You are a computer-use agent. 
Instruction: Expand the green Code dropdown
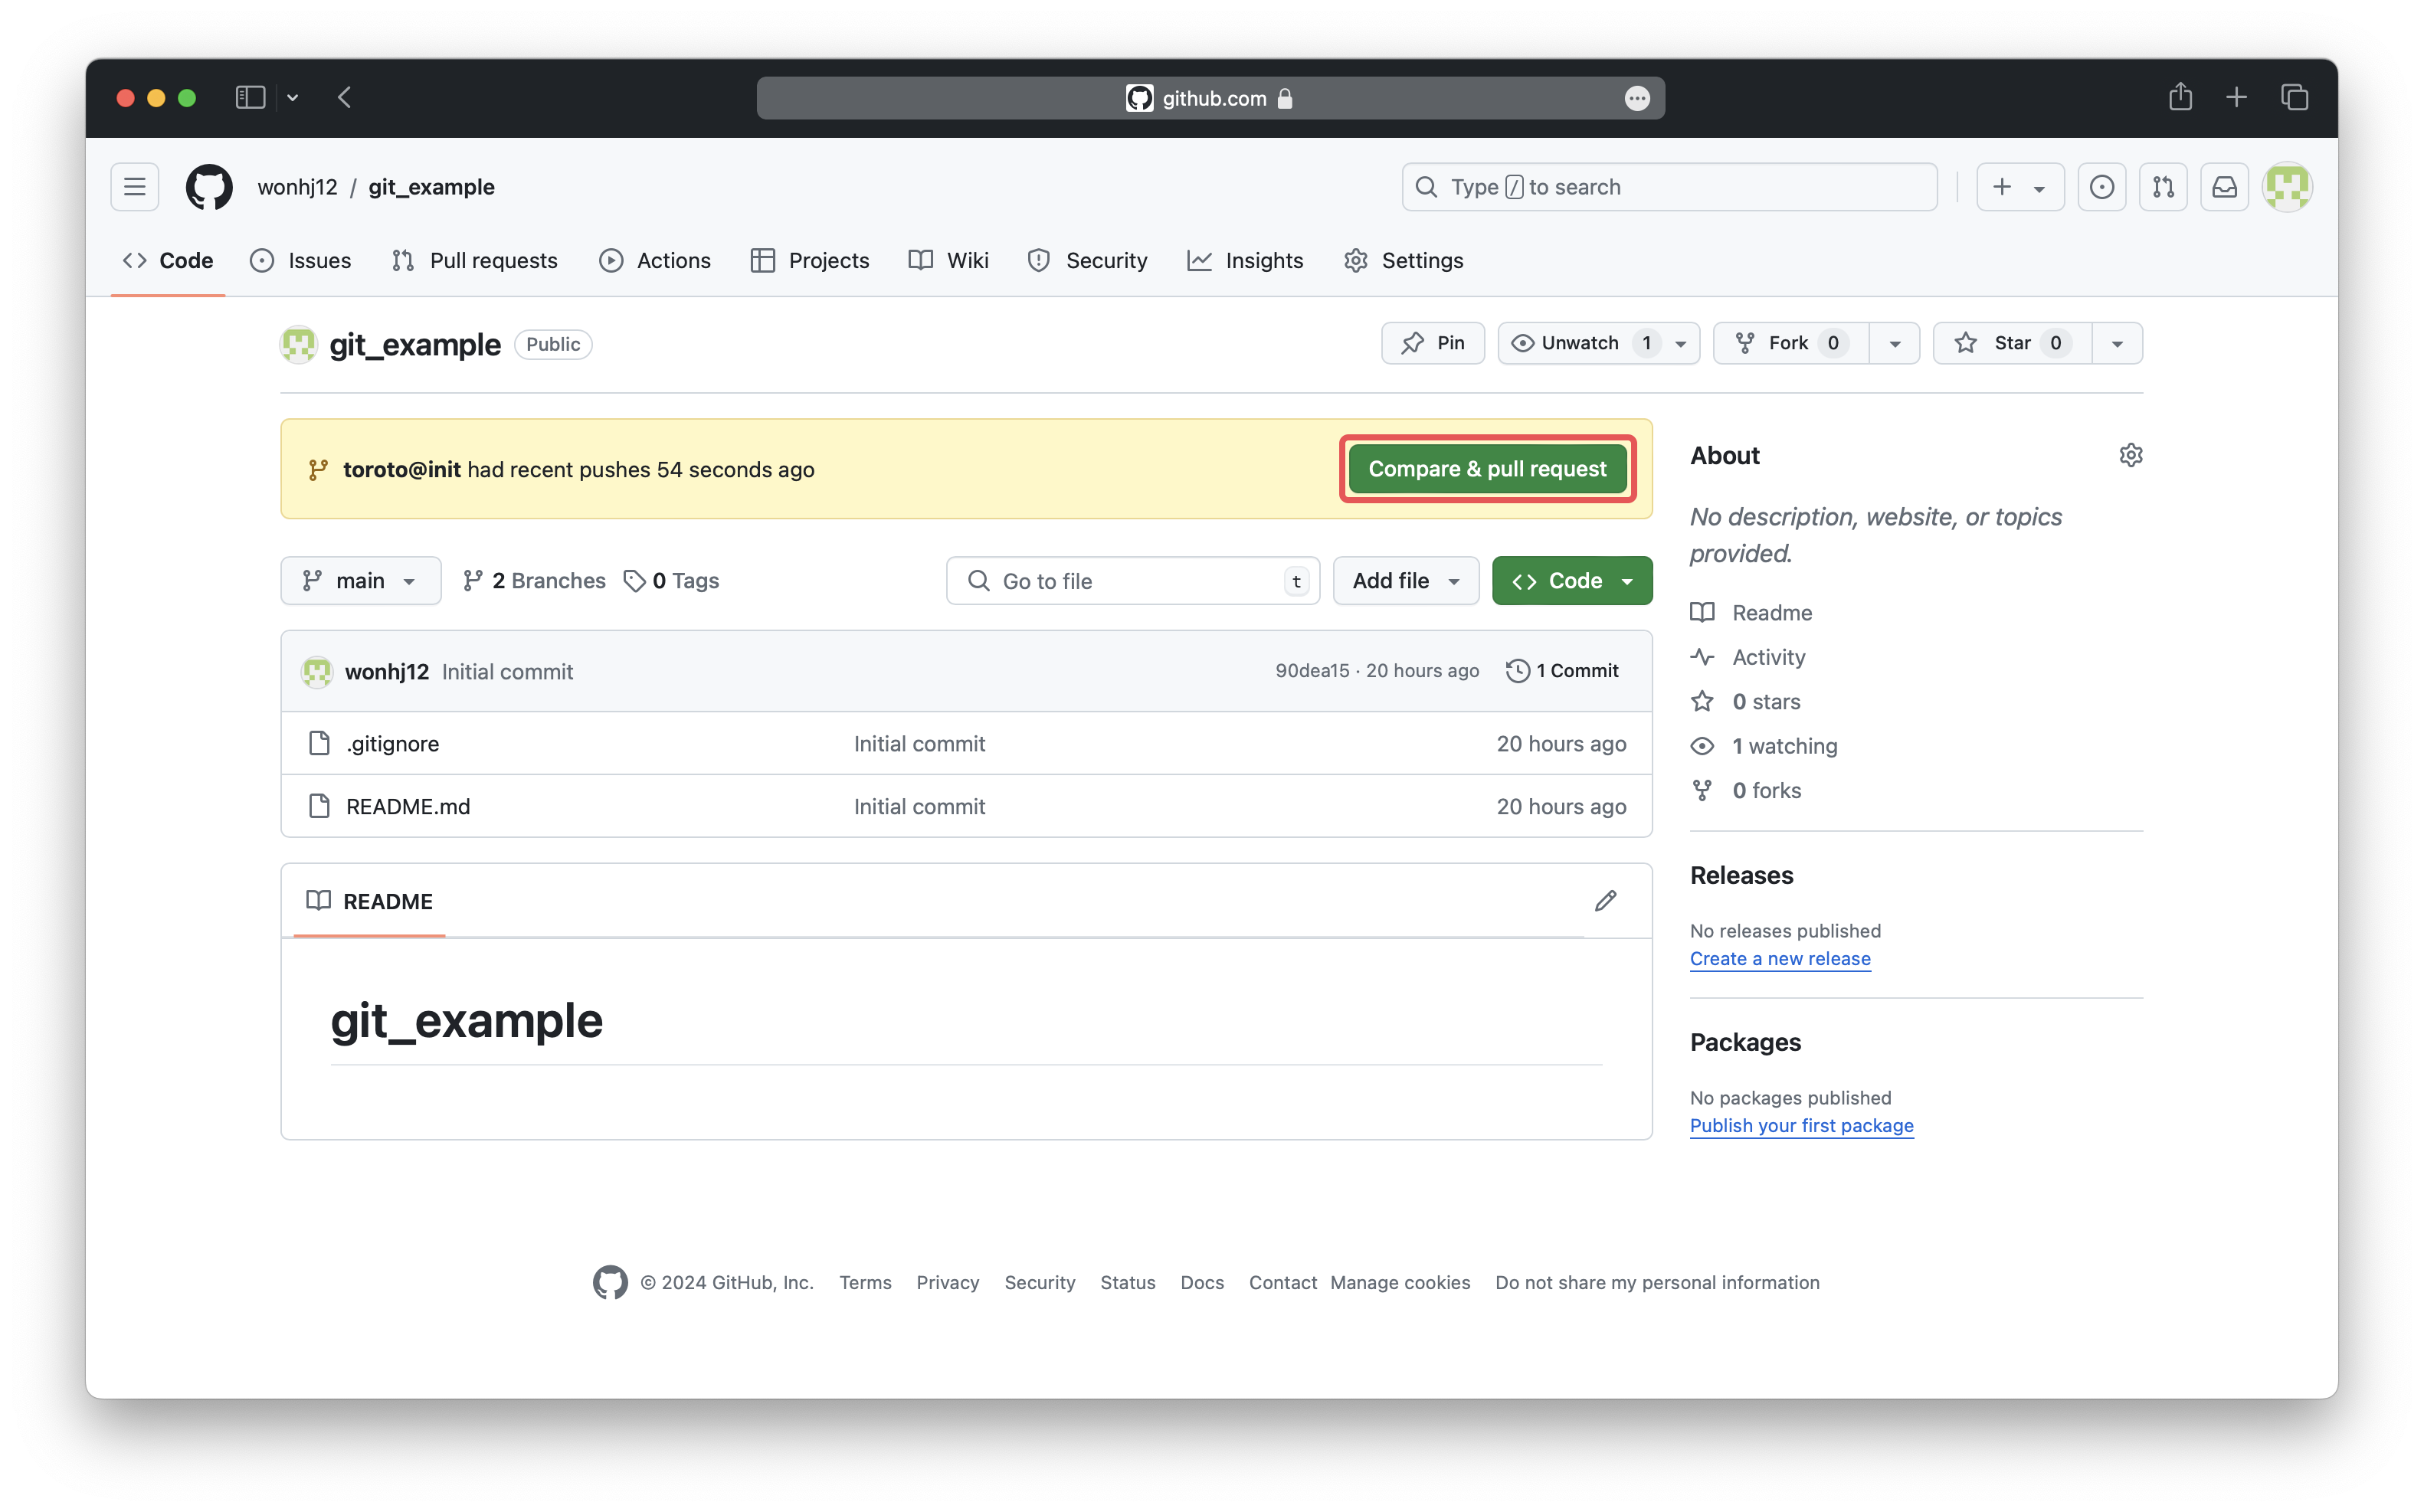(x=1571, y=581)
